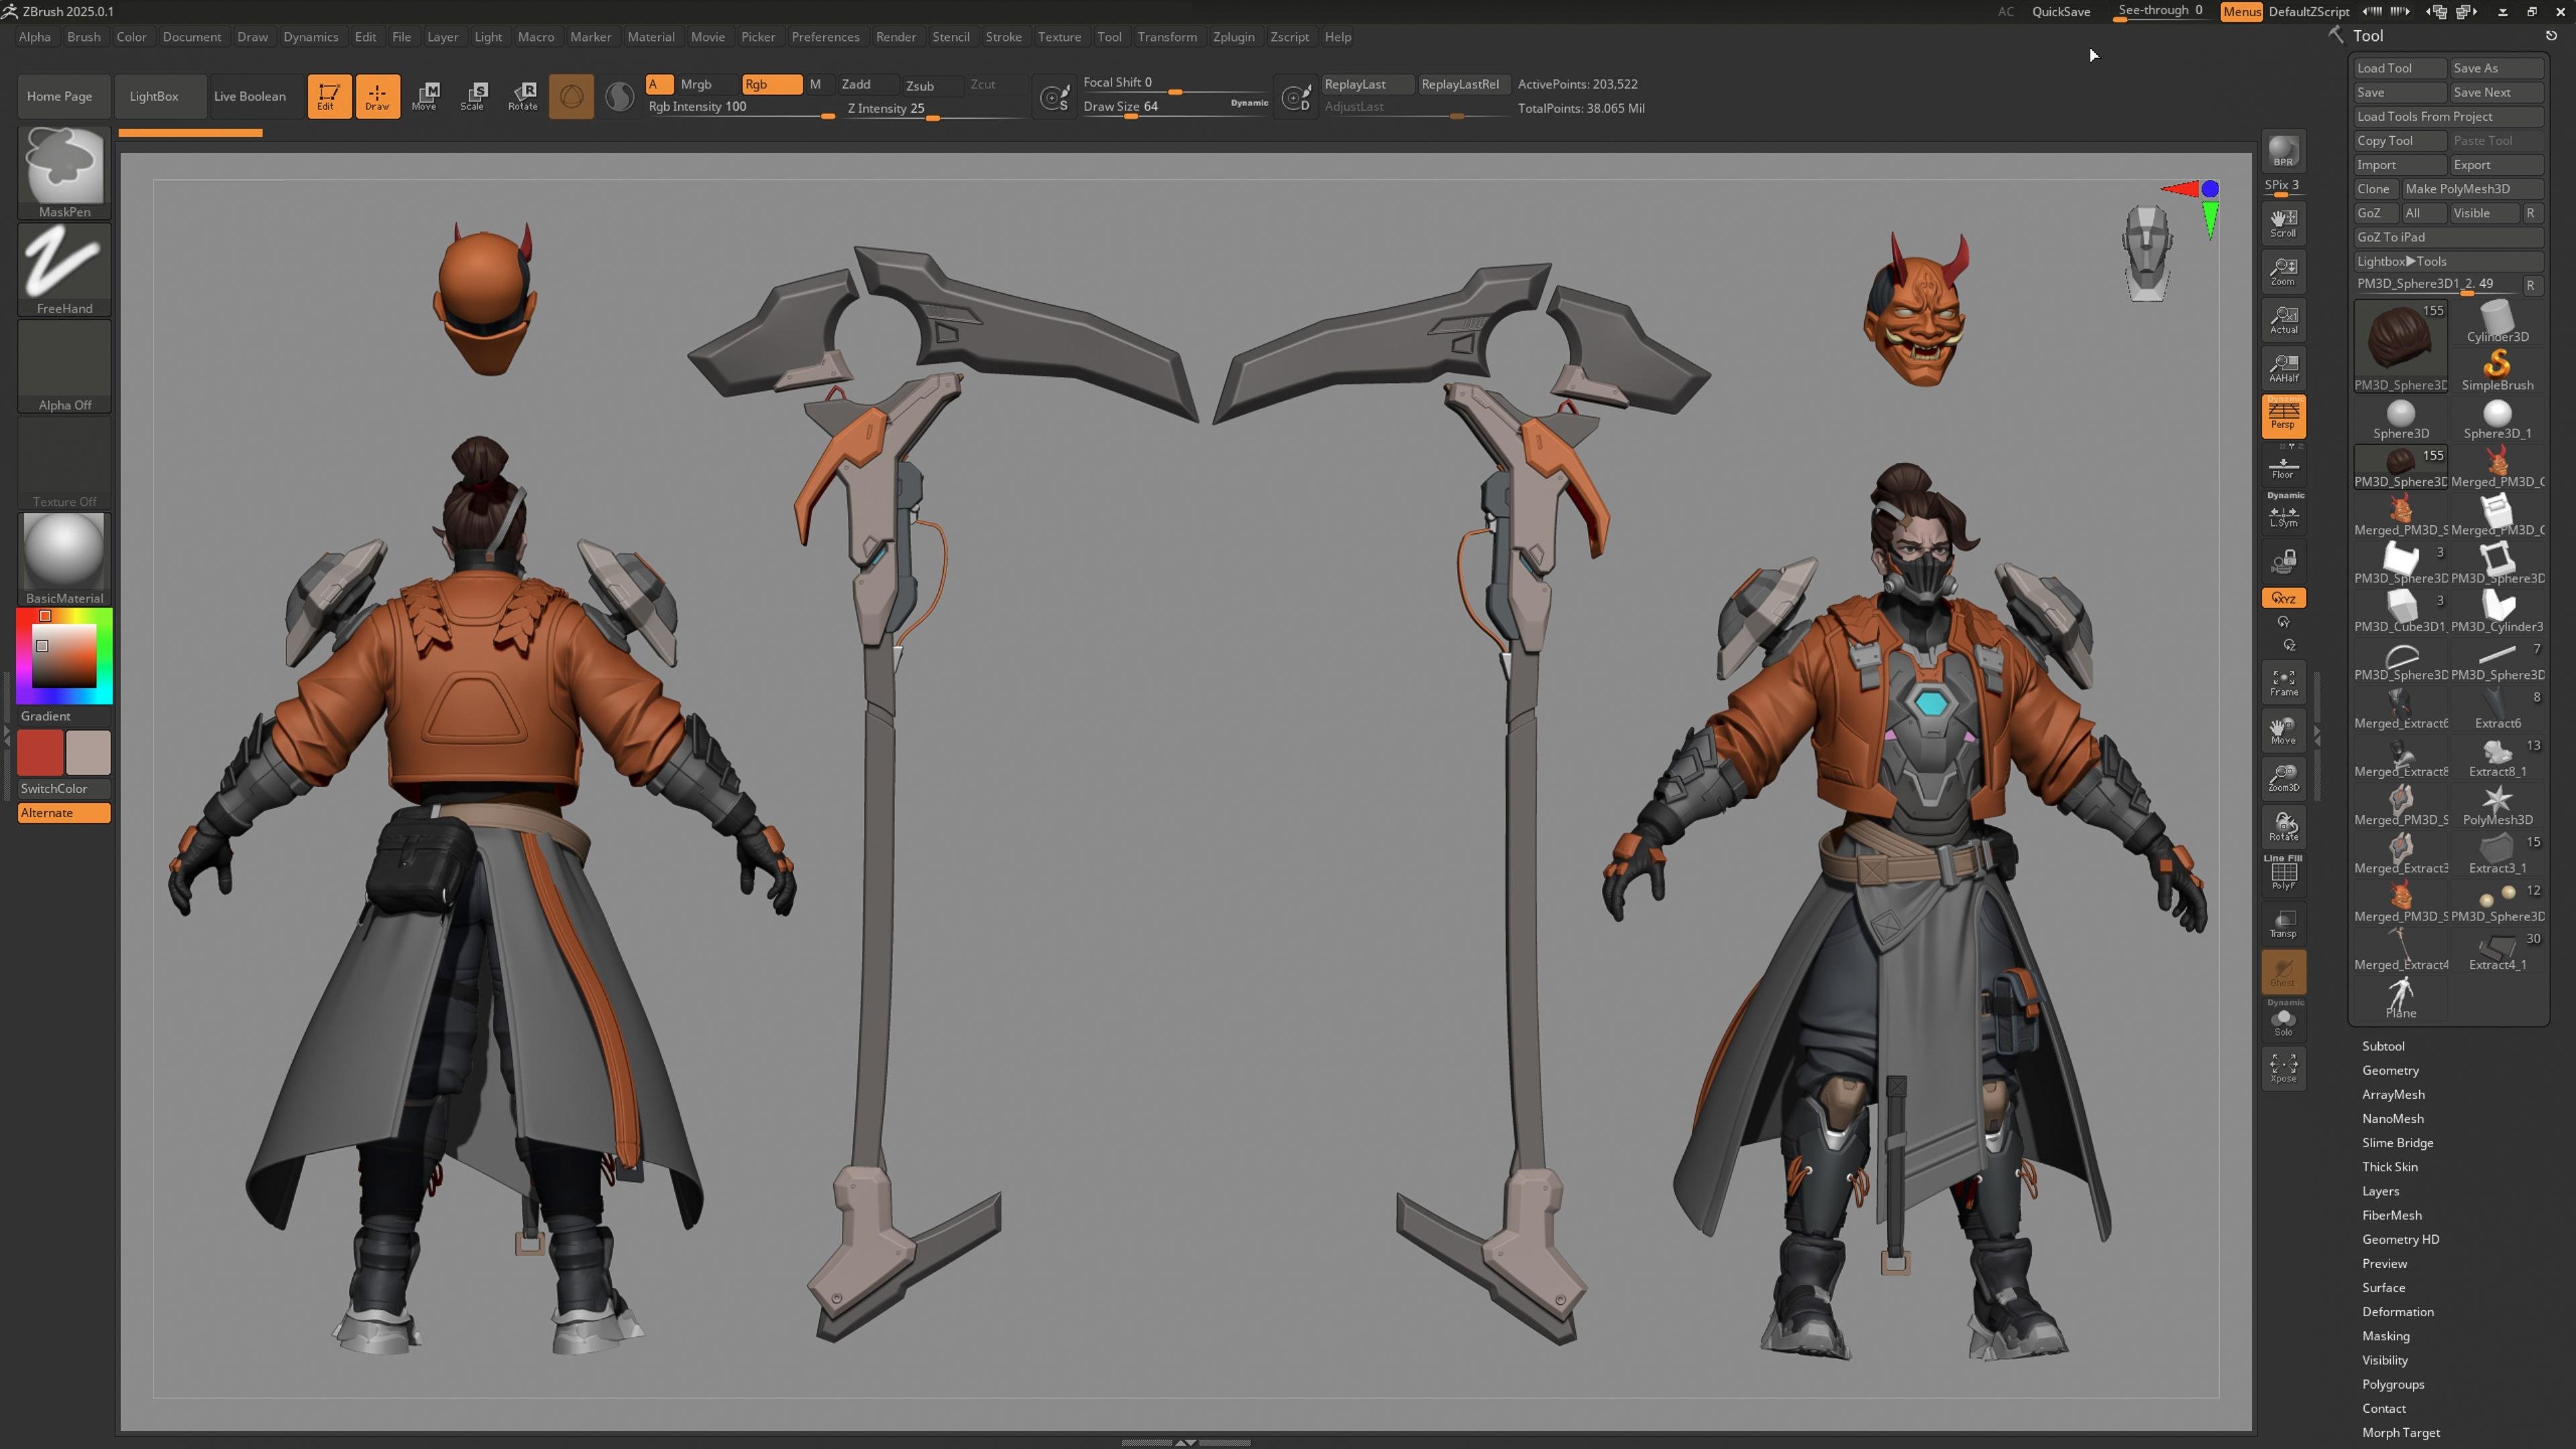The height and width of the screenshot is (1449, 2576).
Task: Select the FreeHand stroke type
Action: point(63,266)
